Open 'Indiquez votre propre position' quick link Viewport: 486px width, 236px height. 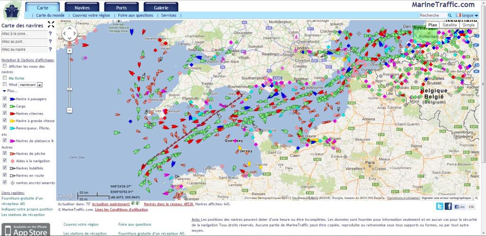[x=27, y=209]
